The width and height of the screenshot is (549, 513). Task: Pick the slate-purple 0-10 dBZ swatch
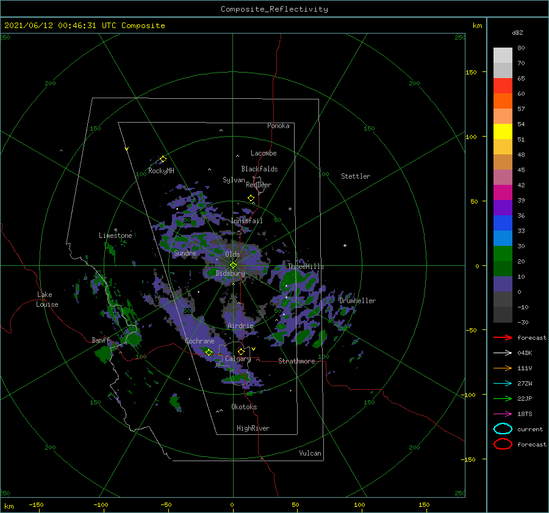[503, 284]
